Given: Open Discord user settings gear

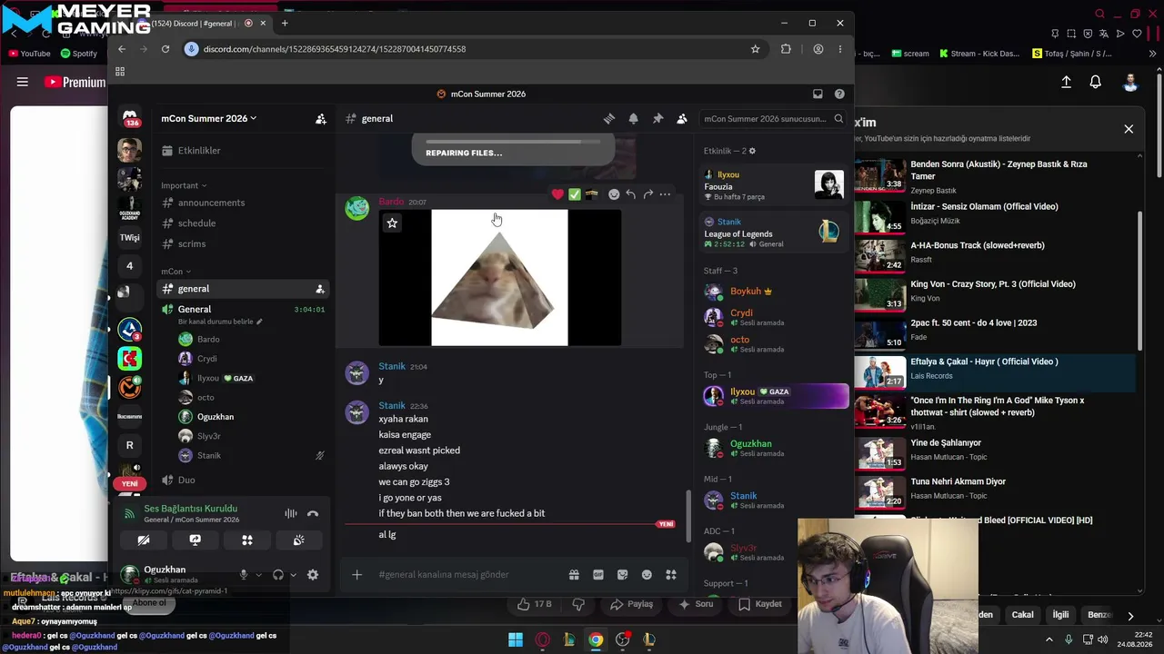Looking at the screenshot, I should [x=313, y=575].
